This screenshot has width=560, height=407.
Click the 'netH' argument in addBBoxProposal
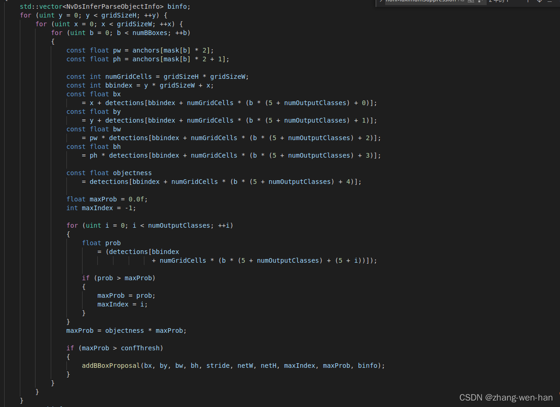tap(268, 366)
